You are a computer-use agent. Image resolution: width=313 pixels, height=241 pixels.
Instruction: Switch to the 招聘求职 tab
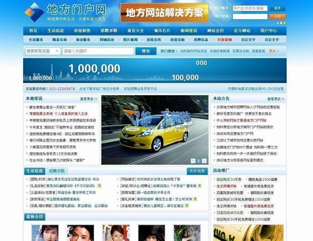click(57, 171)
